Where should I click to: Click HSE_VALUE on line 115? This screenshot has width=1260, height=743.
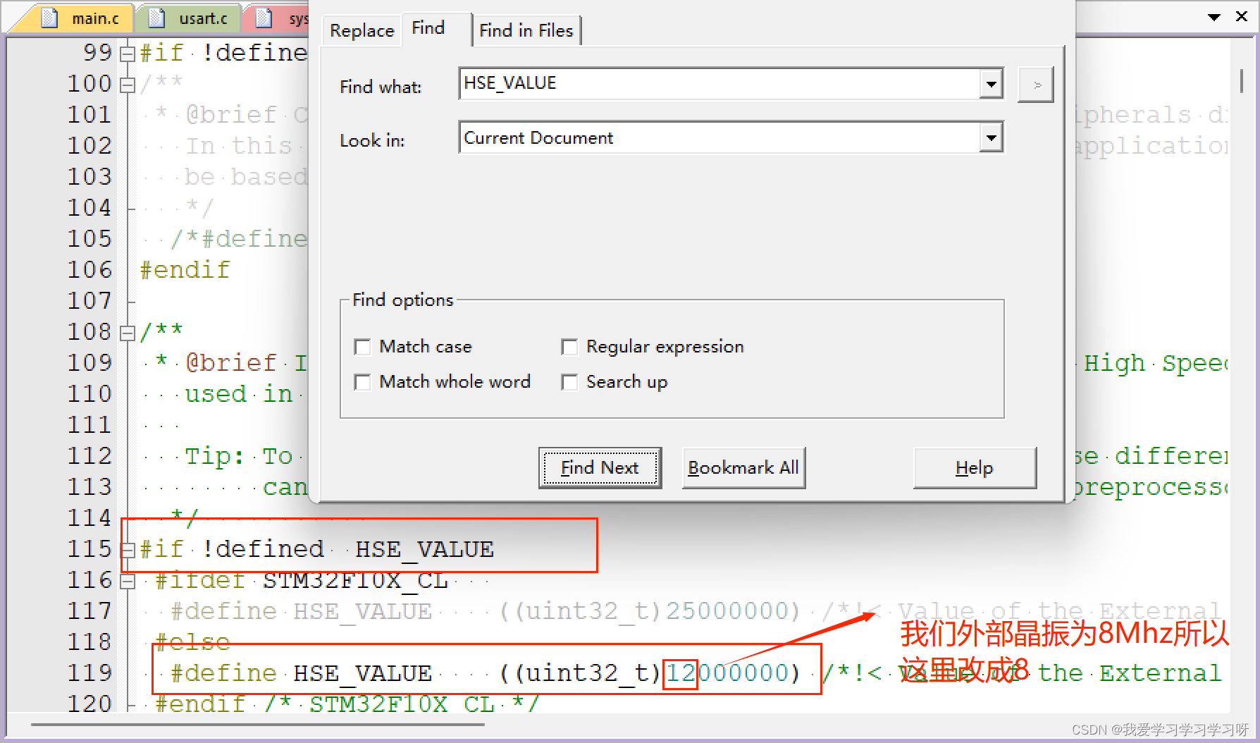coord(424,549)
